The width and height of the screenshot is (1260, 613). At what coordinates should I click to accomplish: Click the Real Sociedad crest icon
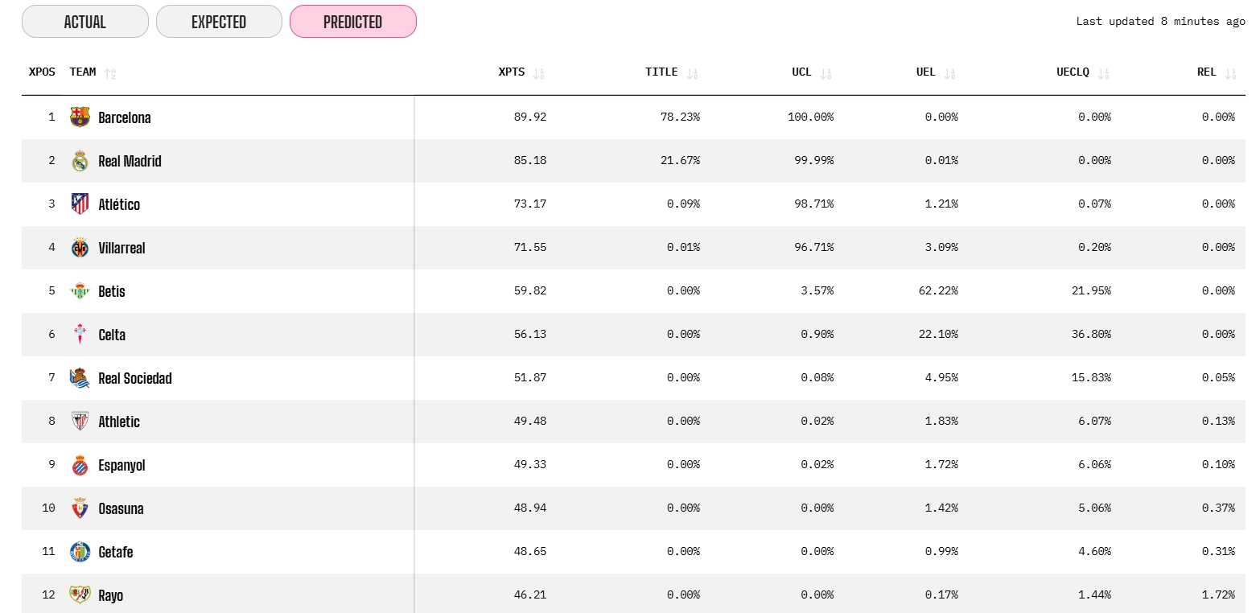(80, 378)
